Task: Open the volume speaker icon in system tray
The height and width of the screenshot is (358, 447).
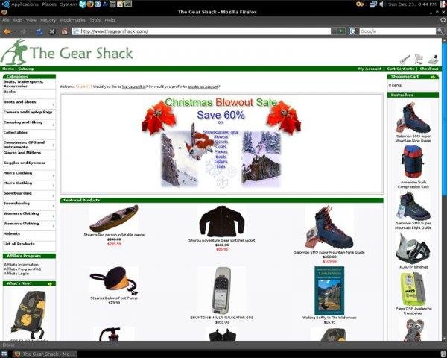Action: pyautogui.click(x=381, y=4)
